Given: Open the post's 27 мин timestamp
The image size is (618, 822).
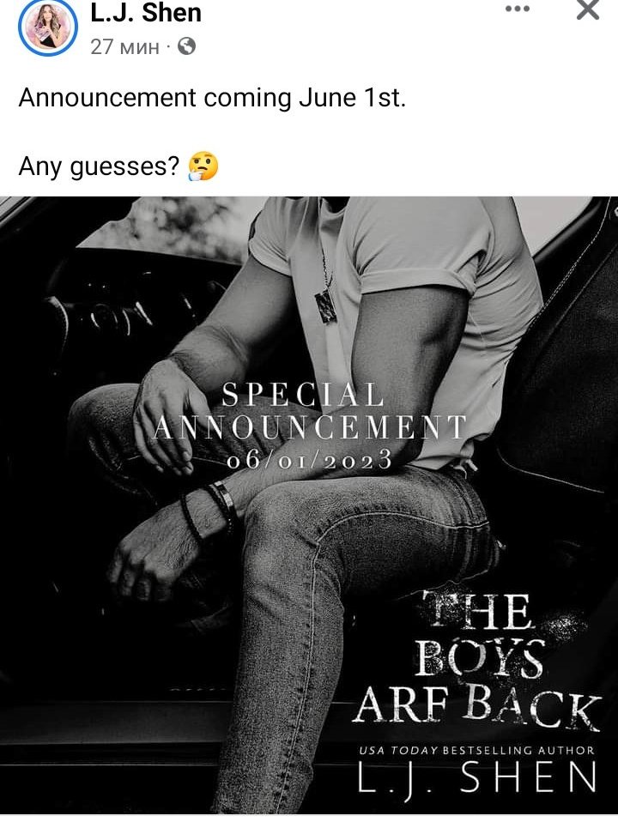Looking at the screenshot, I should coord(124,46).
